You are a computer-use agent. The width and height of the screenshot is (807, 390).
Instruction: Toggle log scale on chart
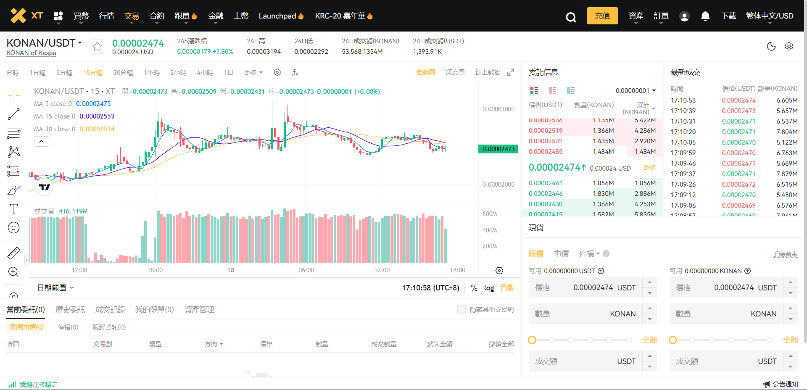(489, 288)
